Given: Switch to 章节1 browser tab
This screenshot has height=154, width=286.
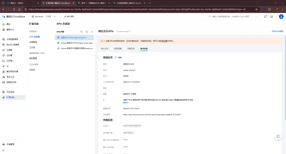Looking at the screenshot, I should pyautogui.click(x=93, y=3).
